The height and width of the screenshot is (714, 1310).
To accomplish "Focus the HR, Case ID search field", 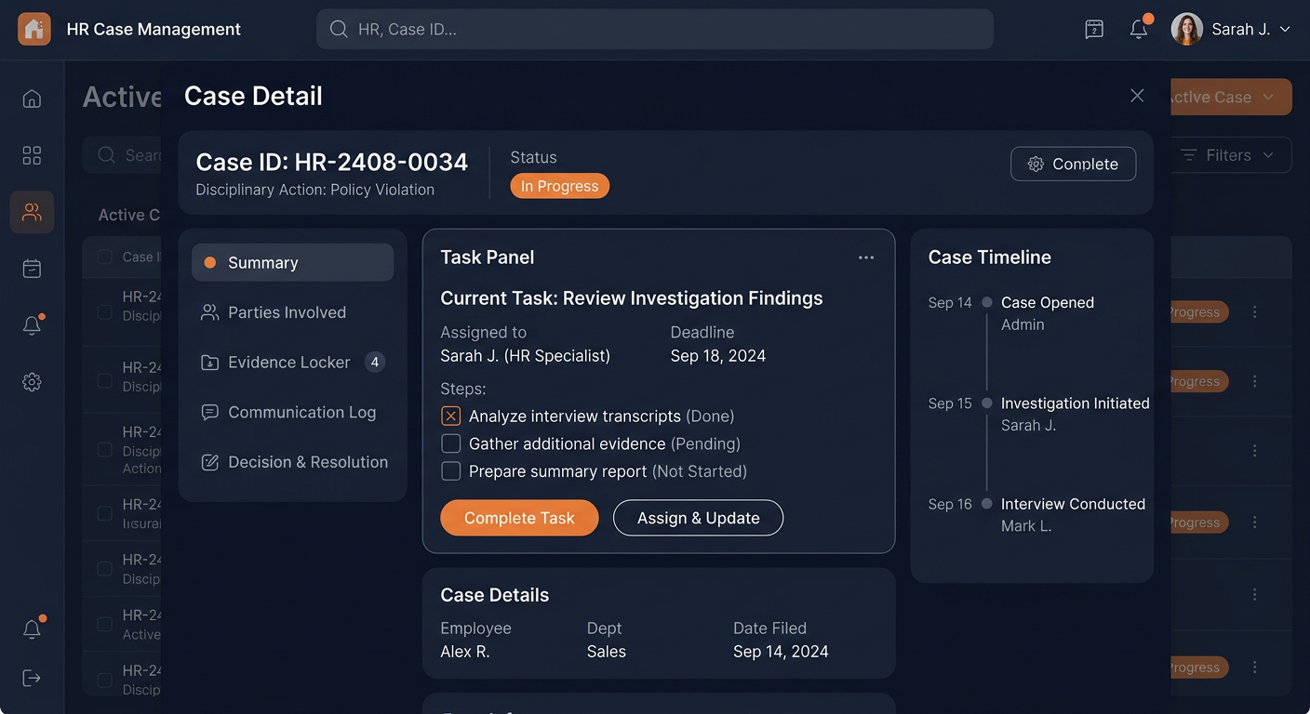I will [x=655, y=29].
